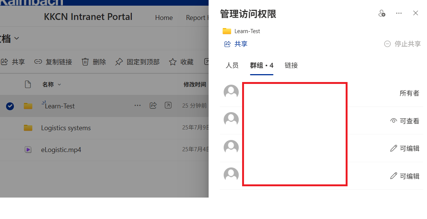Click the KKCN Intranet Portal title
427x219 pixels.
(88, 17)
